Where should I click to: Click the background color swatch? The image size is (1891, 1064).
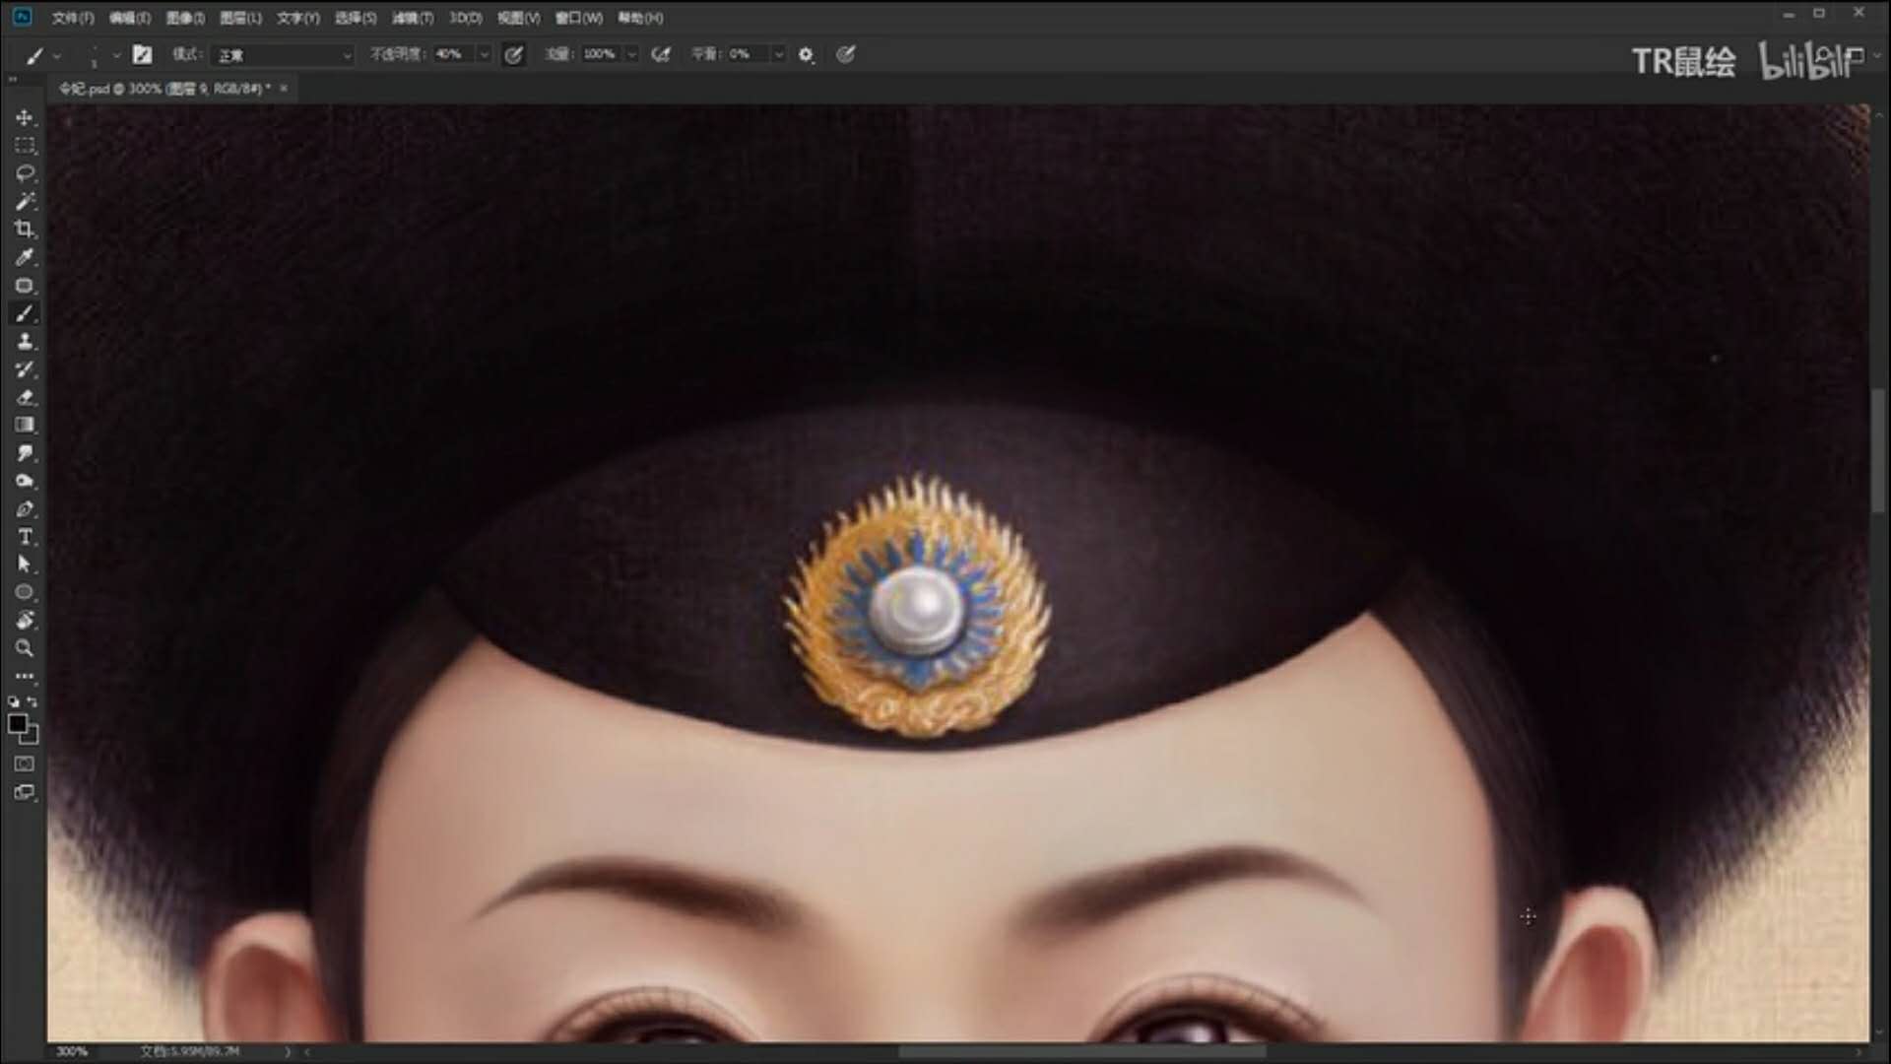pos(31,735)
